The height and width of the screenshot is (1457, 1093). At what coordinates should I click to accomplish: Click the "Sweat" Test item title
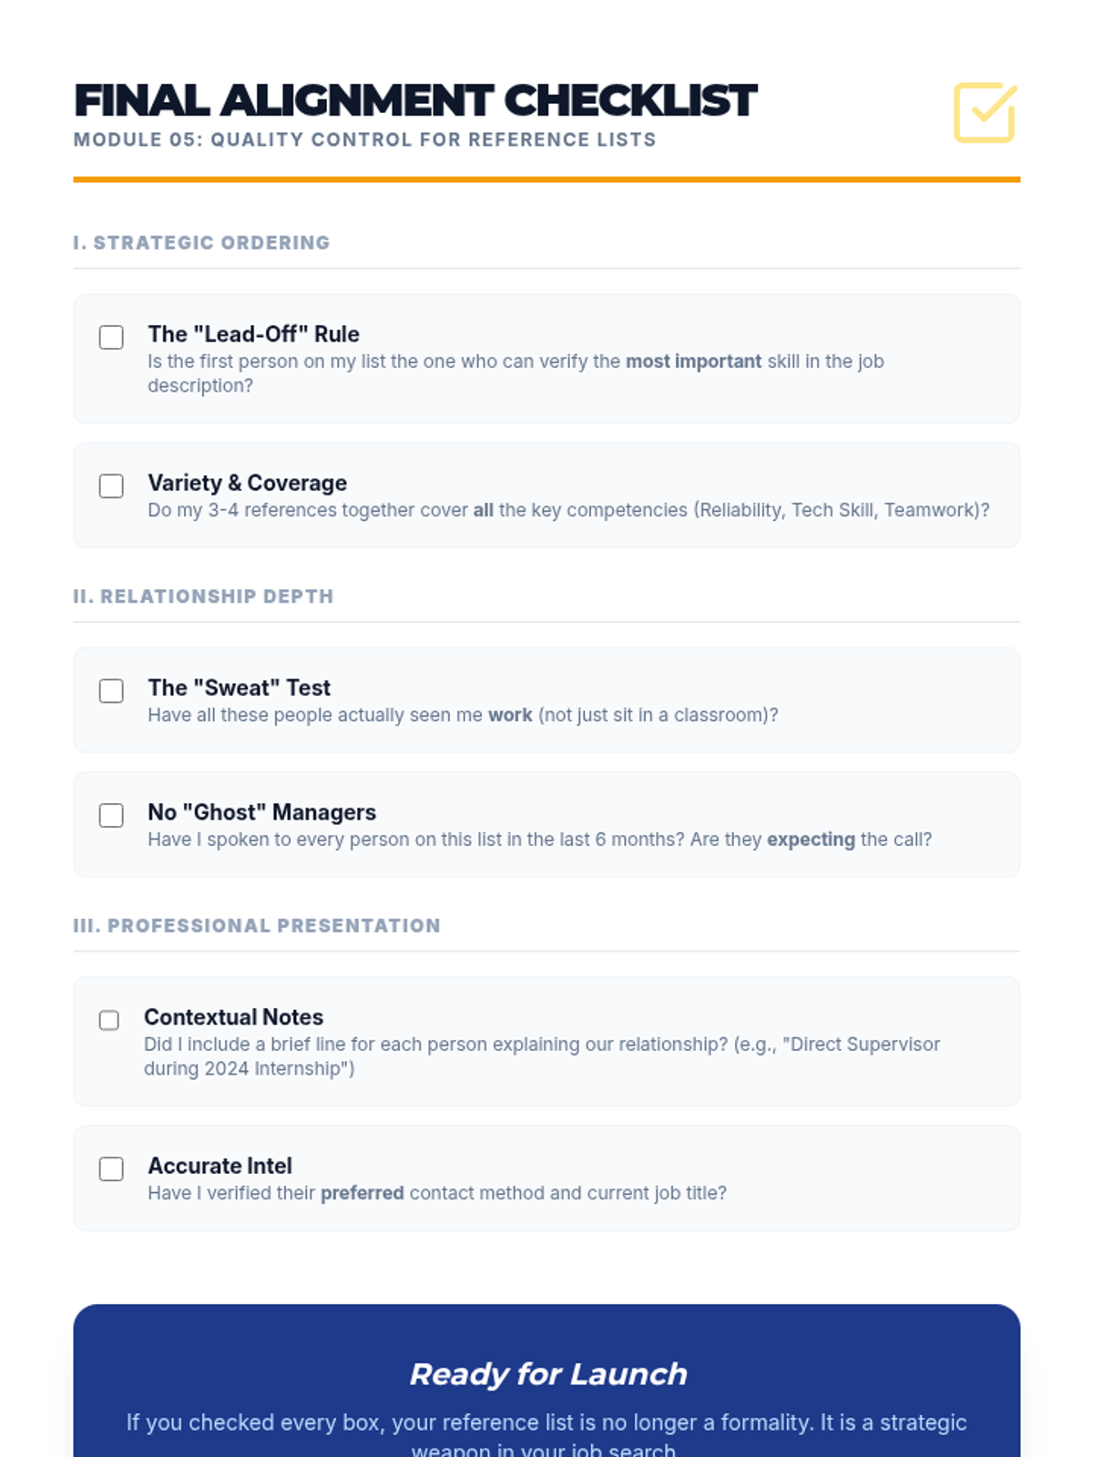239,688
